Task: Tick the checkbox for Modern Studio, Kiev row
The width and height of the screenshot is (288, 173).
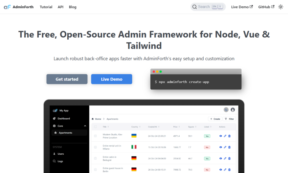Action: [x=95, y=136]
